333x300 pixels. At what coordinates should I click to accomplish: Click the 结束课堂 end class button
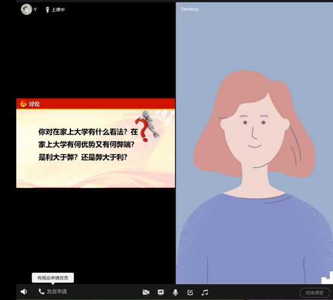point(314,293)
